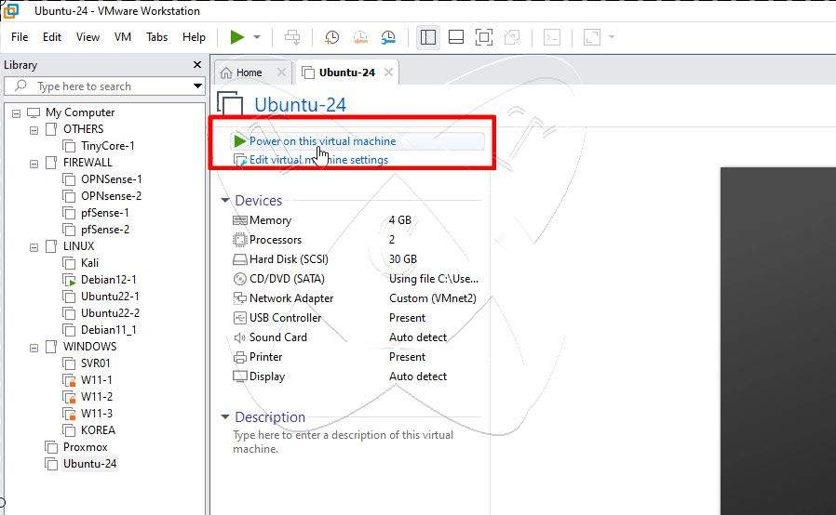The width and height of the screenshot is (836, 515).
Task: Collapse the My Computer tree node
Action: coord(16,112)
